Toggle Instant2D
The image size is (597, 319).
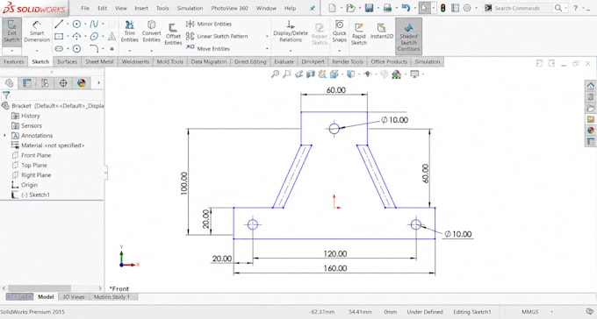point(382,32)
